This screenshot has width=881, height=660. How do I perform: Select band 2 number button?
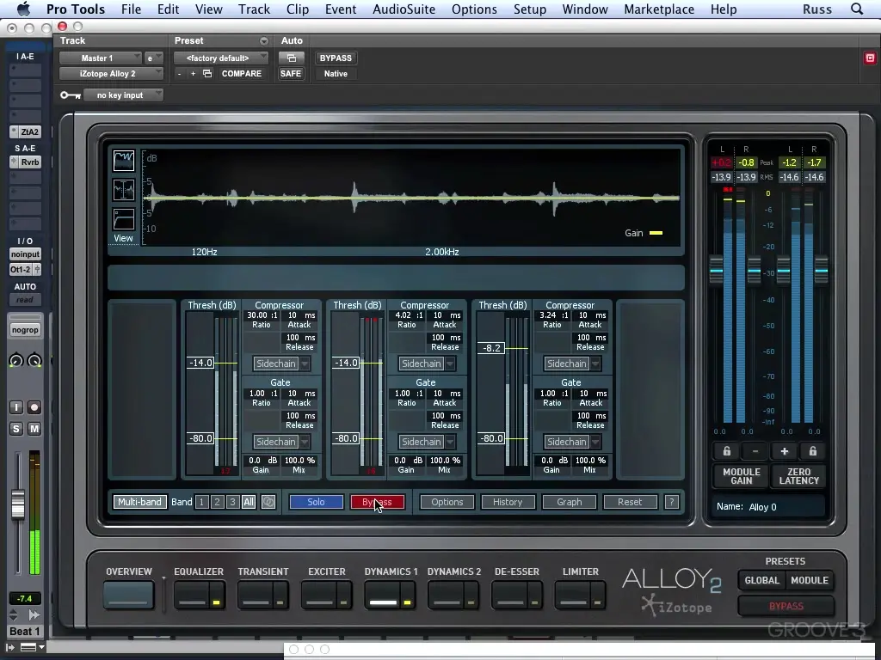pyautogui.click(x=217, y=502)
